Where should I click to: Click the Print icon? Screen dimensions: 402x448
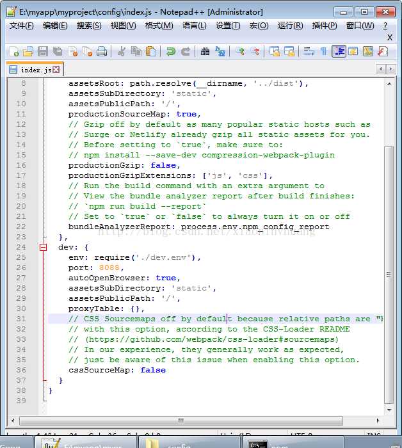(x=102, y=51)
